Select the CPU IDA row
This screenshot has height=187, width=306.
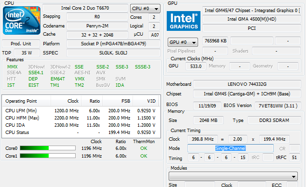point(81,125)
